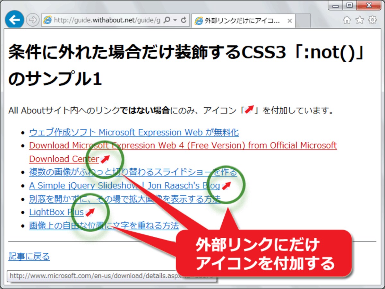
Task: Click the Internet Explorer page icon in address bar
Action: pos(48,21)
